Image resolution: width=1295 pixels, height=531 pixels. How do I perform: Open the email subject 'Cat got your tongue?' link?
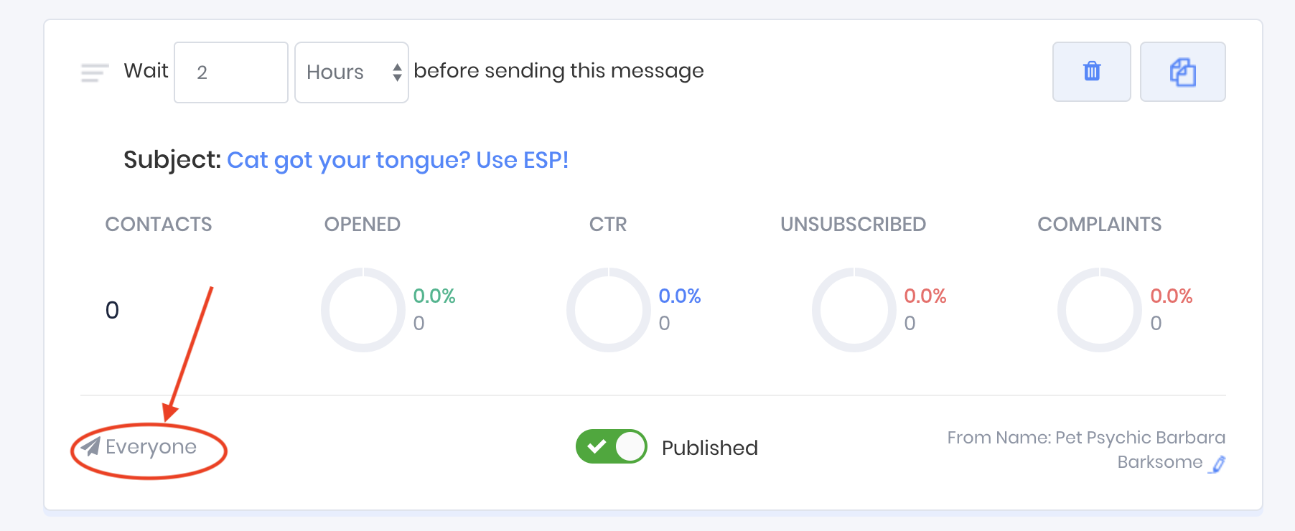click(397, 160)
